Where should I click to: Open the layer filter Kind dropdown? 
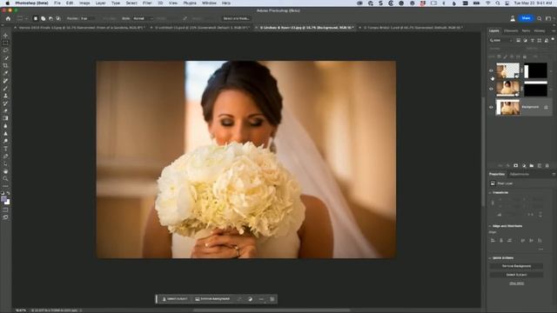501,41
